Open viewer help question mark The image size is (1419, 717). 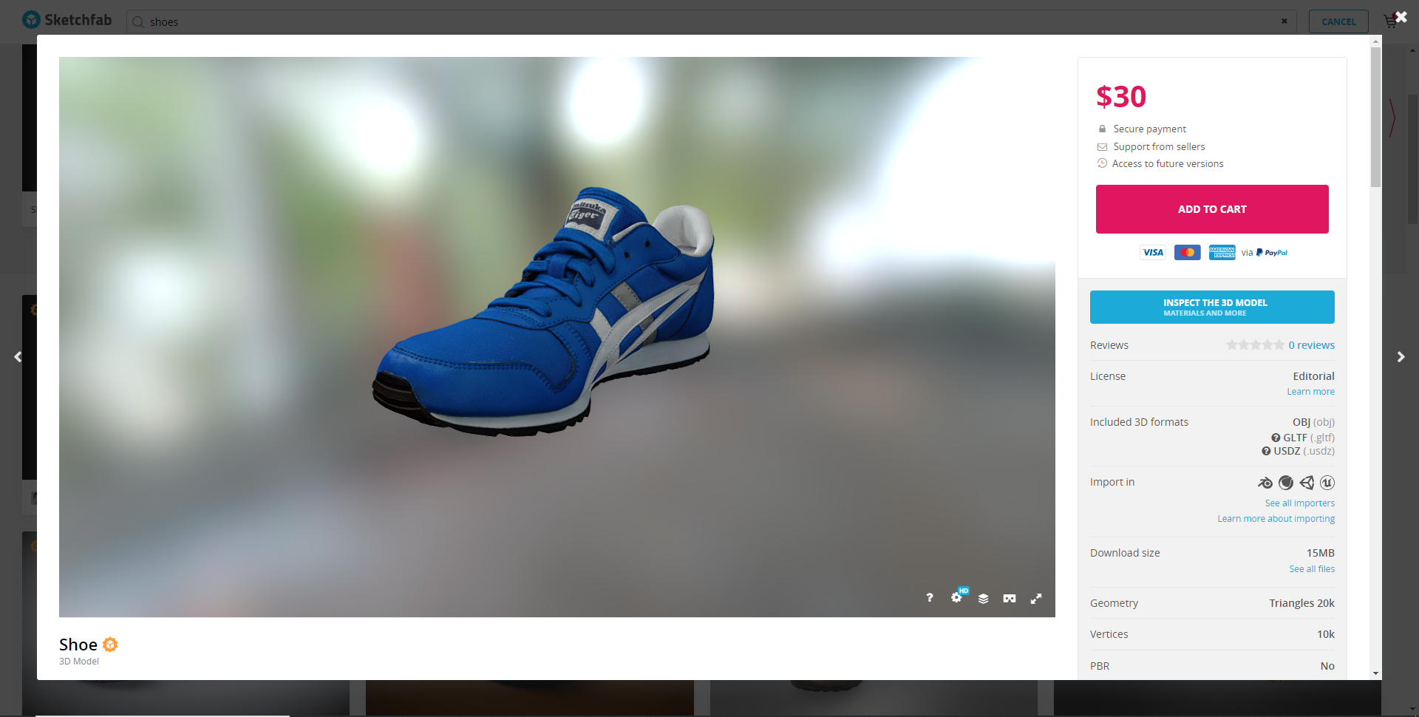pos(930,598)
